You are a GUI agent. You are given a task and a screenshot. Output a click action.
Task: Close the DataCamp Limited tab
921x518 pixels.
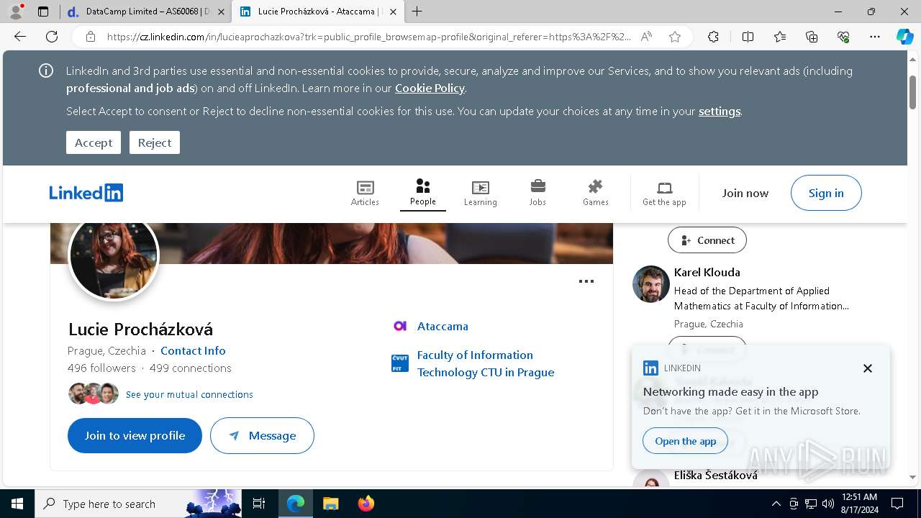pos(221,12)
